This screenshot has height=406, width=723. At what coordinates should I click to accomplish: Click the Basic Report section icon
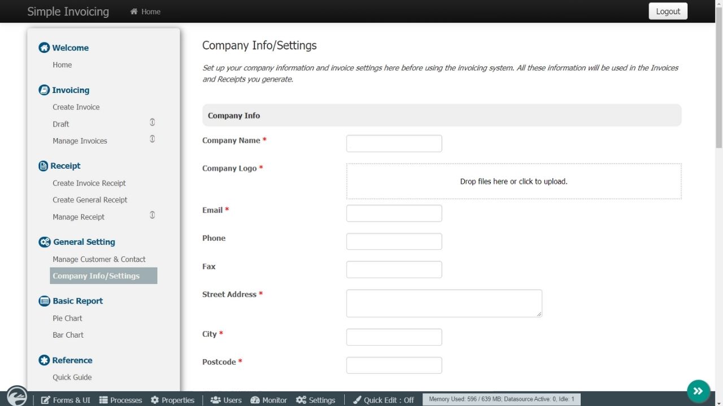[44, 301]
